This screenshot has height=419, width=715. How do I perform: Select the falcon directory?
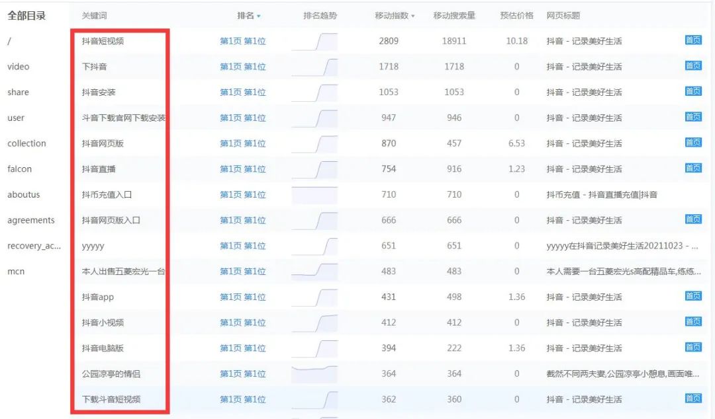click(x=20, y=169)
